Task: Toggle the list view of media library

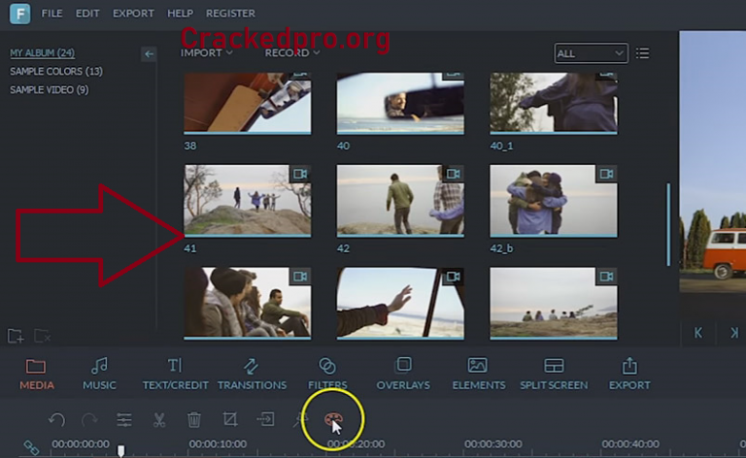Action: click(642, 53)
